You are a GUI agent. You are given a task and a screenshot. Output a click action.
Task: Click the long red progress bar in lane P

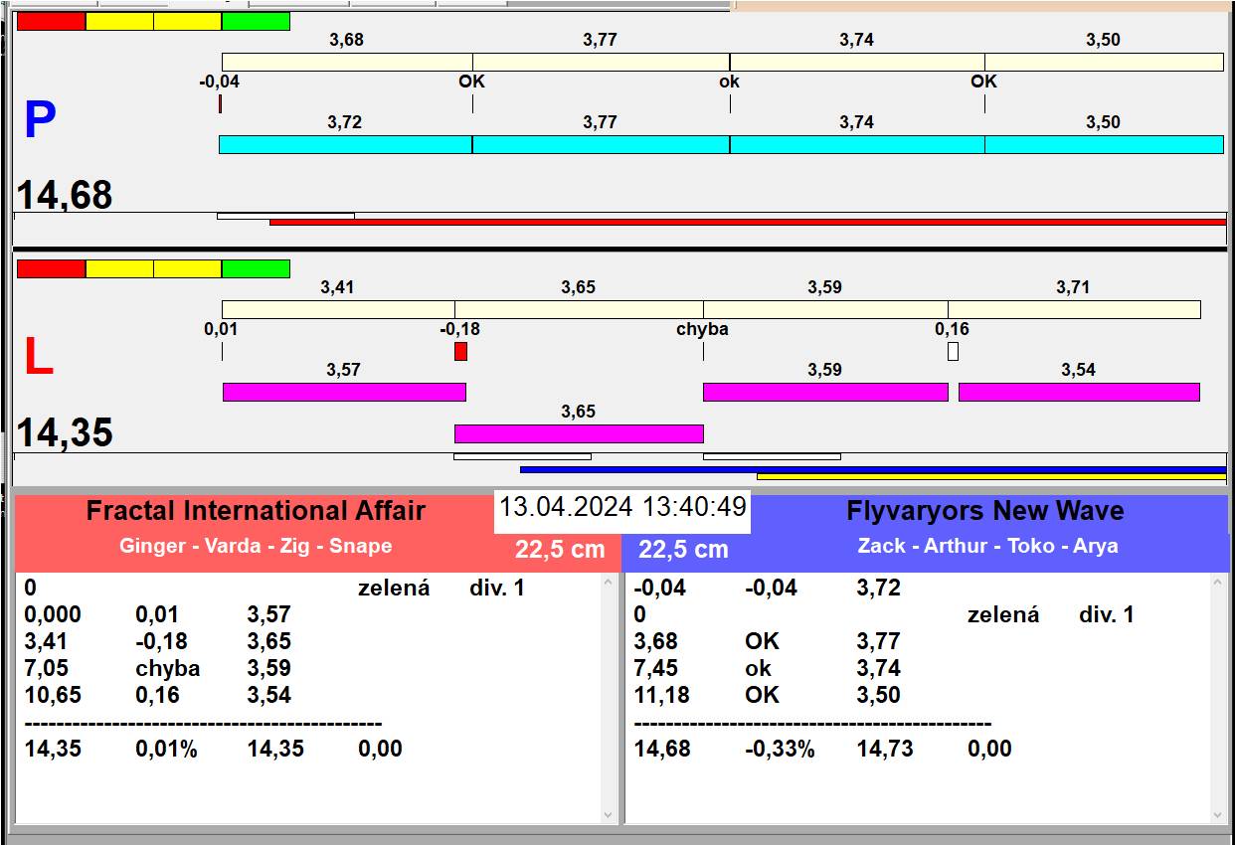click(x=747, y=223)
